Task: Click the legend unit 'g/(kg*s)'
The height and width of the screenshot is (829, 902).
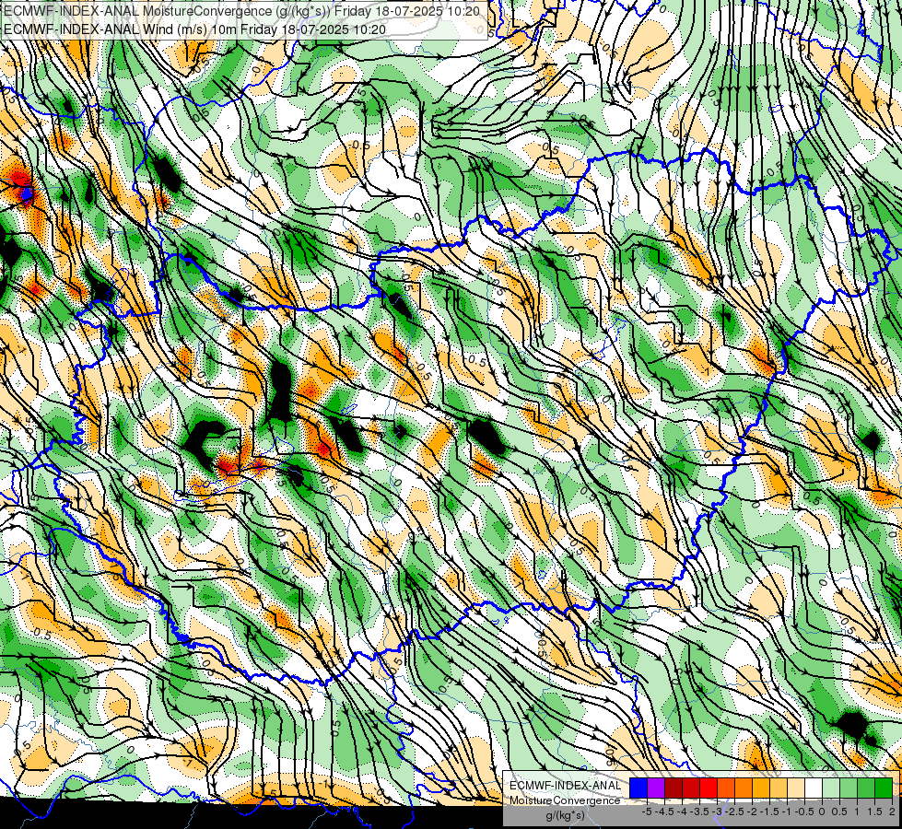Action: point(565,815)
